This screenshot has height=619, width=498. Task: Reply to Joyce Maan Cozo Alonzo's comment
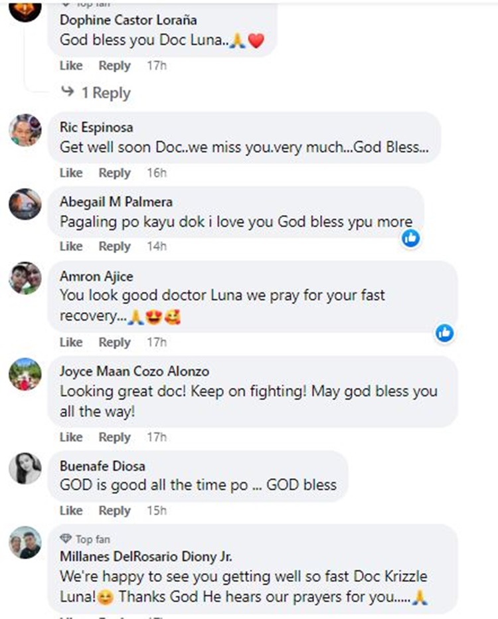coord(114,437)
